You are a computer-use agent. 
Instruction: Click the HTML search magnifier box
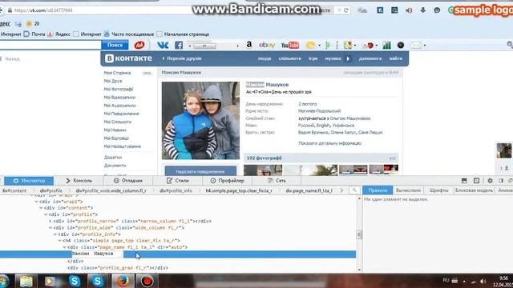354,190
